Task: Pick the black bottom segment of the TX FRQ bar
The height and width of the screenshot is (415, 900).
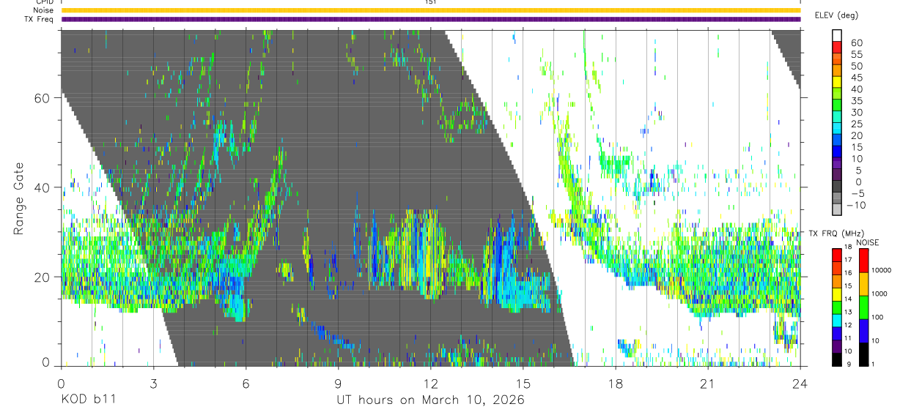Action: (x=837, y=359)
